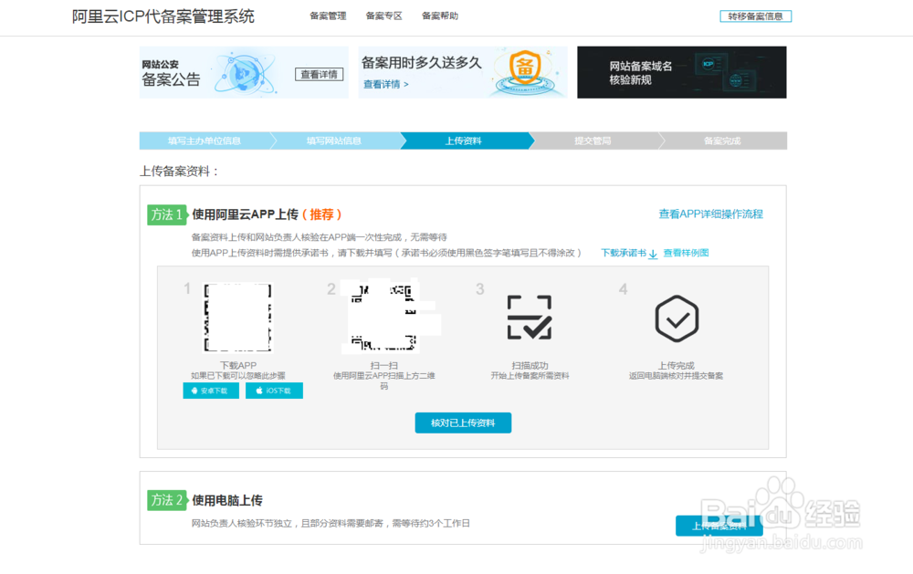Image resolution: width=913 pixels, height=574 pixels.
Task: Click the 扫描成功 scan-check icon
Action: [530, 318]
